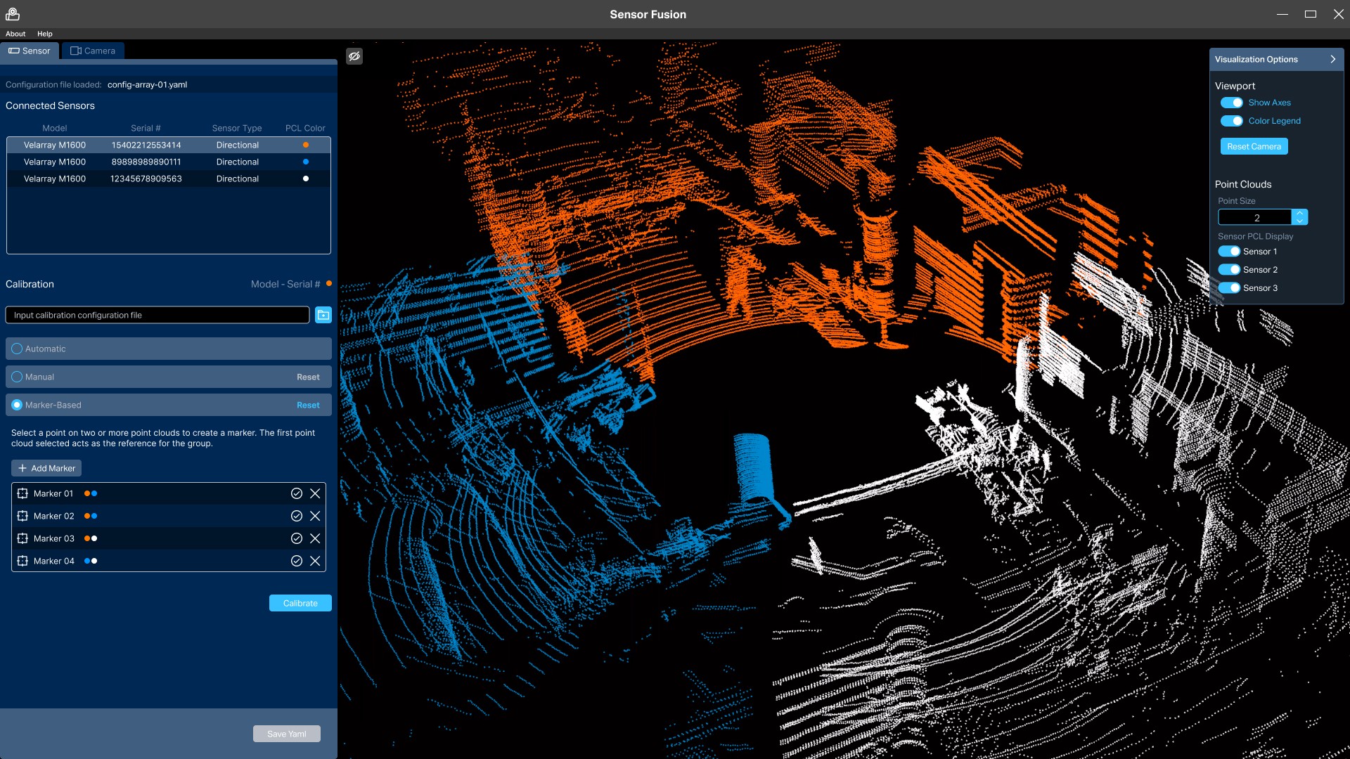Viewport: 1350px width, 759px height.
Task: Collapse the Visualization Options panel chevron
Action: pos(1332,60)
